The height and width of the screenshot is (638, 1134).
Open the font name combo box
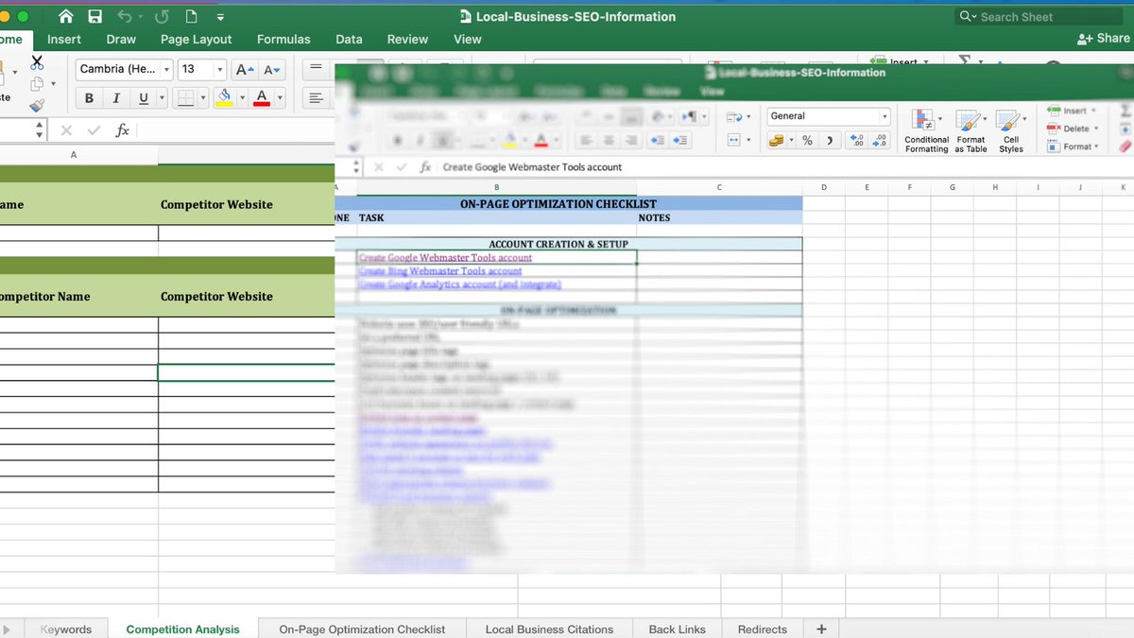click(x=124, y=69)
